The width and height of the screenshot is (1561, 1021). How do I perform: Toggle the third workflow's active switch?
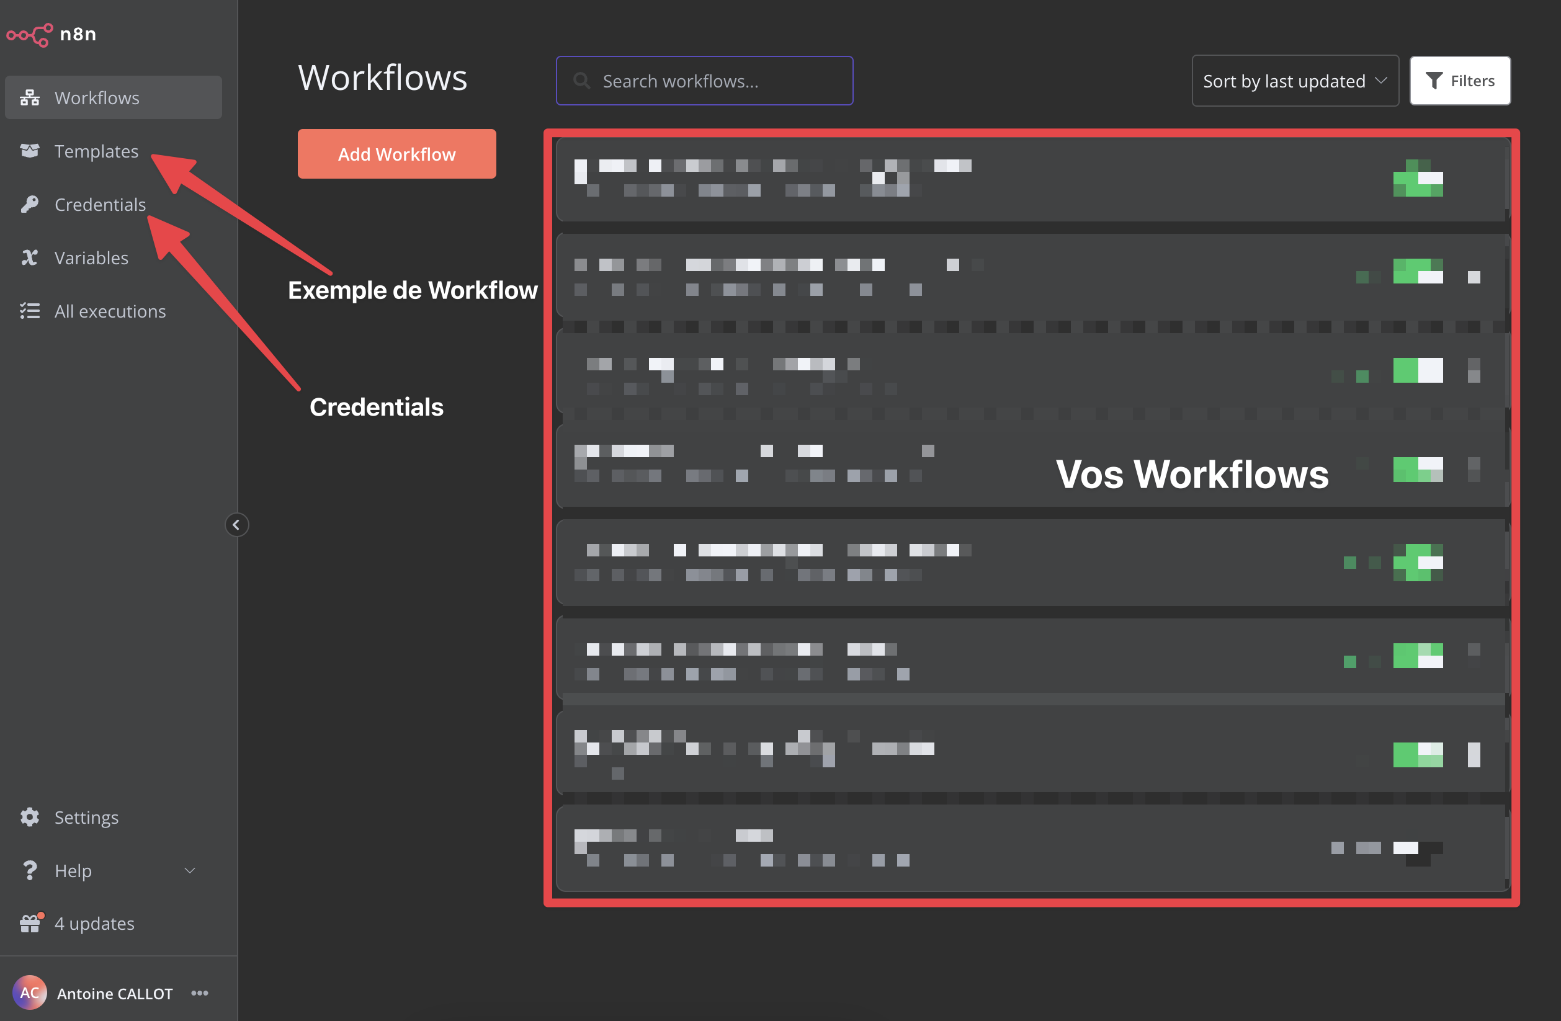1417,370
